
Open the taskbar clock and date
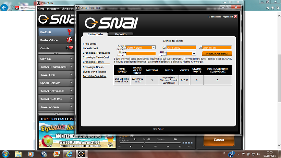[270, 154]
